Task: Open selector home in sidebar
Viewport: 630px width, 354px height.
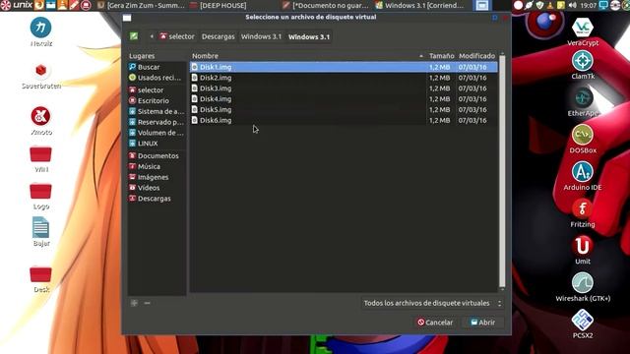Action: pos(157,90)
